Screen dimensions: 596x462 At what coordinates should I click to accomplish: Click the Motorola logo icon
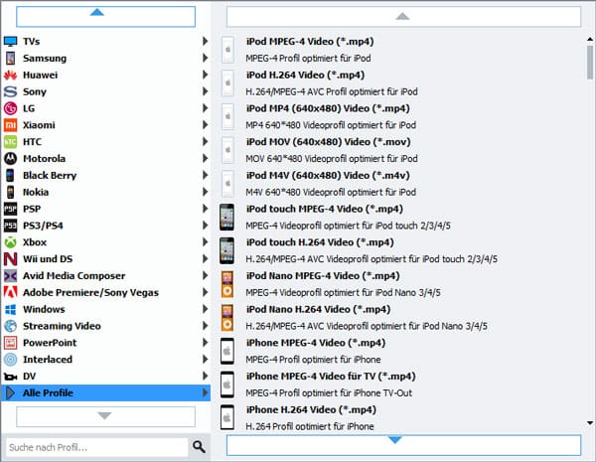coord(10,159)
